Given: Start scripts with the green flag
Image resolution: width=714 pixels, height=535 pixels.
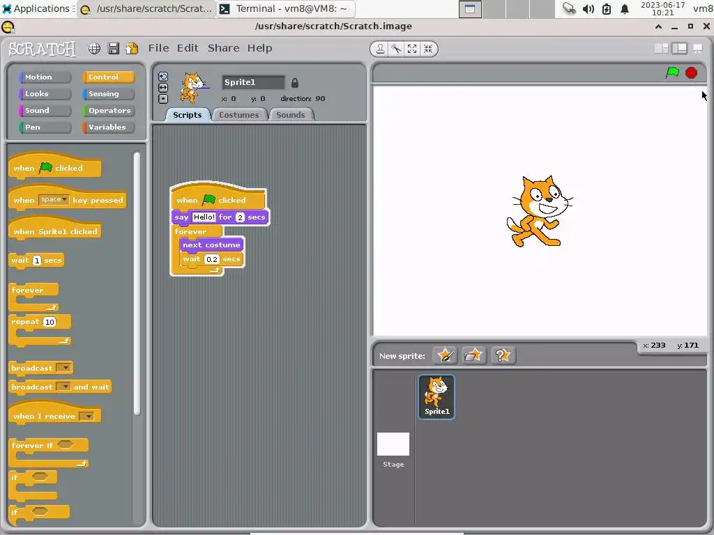Looking at the screenshot, I should [x=672, y=72].
